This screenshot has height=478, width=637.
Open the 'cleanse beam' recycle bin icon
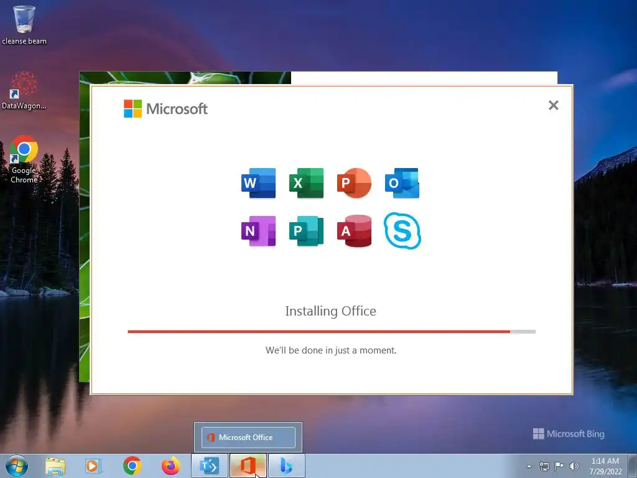(x=24, y=25)
